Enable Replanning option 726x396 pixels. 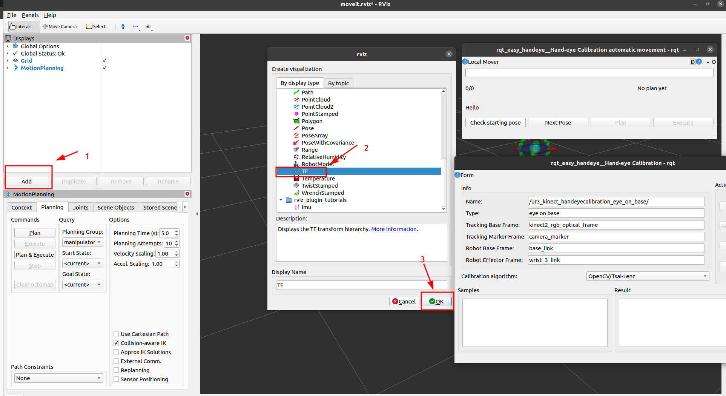(x=116, y=370)
